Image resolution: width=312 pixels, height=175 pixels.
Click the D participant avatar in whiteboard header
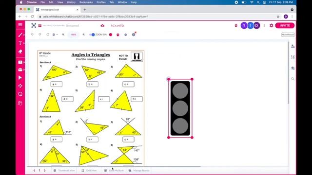tap(257, 25)
